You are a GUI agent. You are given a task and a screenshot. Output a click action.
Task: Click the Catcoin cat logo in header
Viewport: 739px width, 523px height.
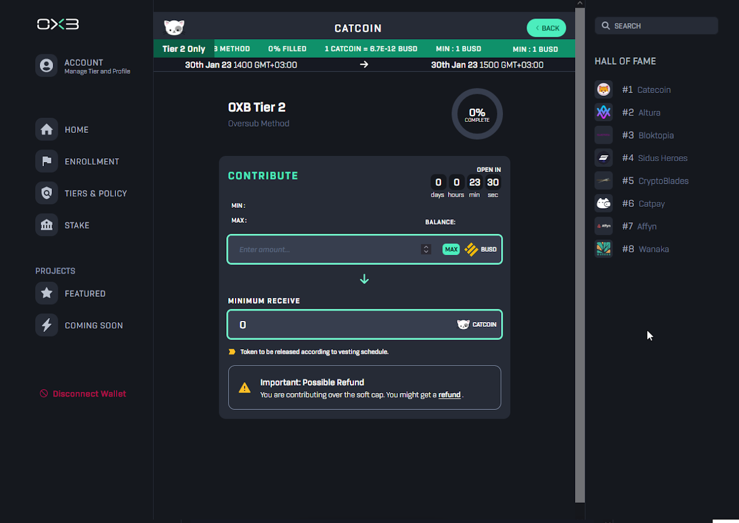pyautogui.click(x=174, y=28)
